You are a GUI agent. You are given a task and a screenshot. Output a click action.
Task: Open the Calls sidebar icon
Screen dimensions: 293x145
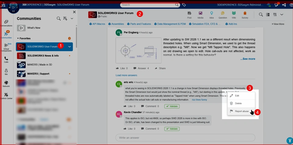(x=6, y=60)
